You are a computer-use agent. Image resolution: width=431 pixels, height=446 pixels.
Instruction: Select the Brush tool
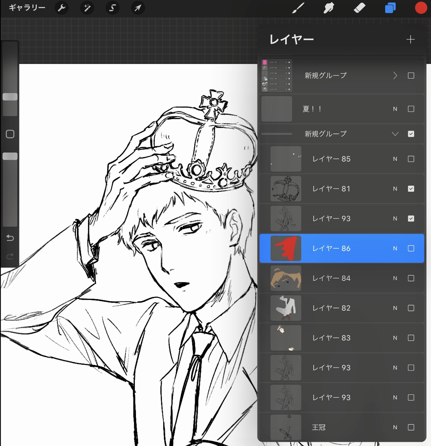[298, 8]
